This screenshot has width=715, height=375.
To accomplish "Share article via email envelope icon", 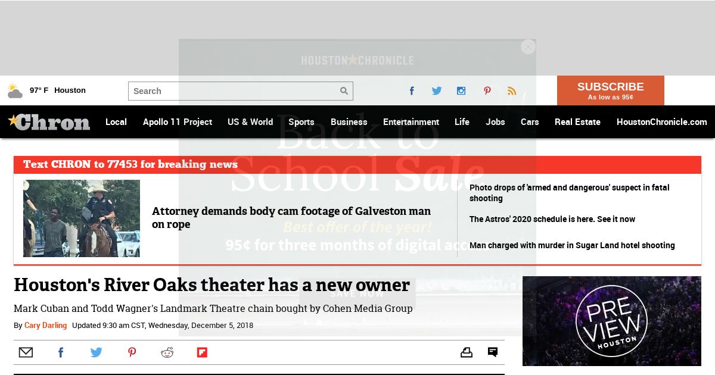I will pos(26,352).
